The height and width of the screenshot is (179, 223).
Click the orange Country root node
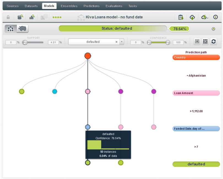[88, 56]
